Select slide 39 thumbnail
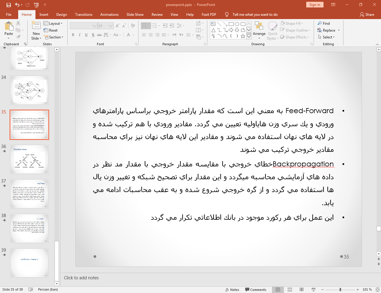The width and height of the screenshot is (381, 293). point(29,263)
